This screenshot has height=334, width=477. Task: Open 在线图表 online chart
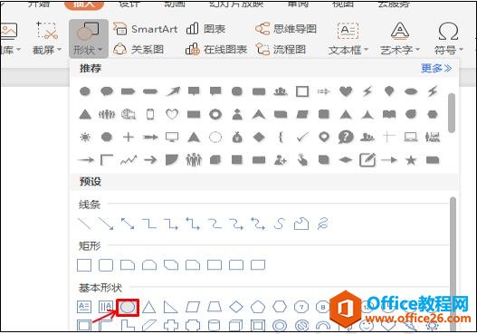point(216,49)
